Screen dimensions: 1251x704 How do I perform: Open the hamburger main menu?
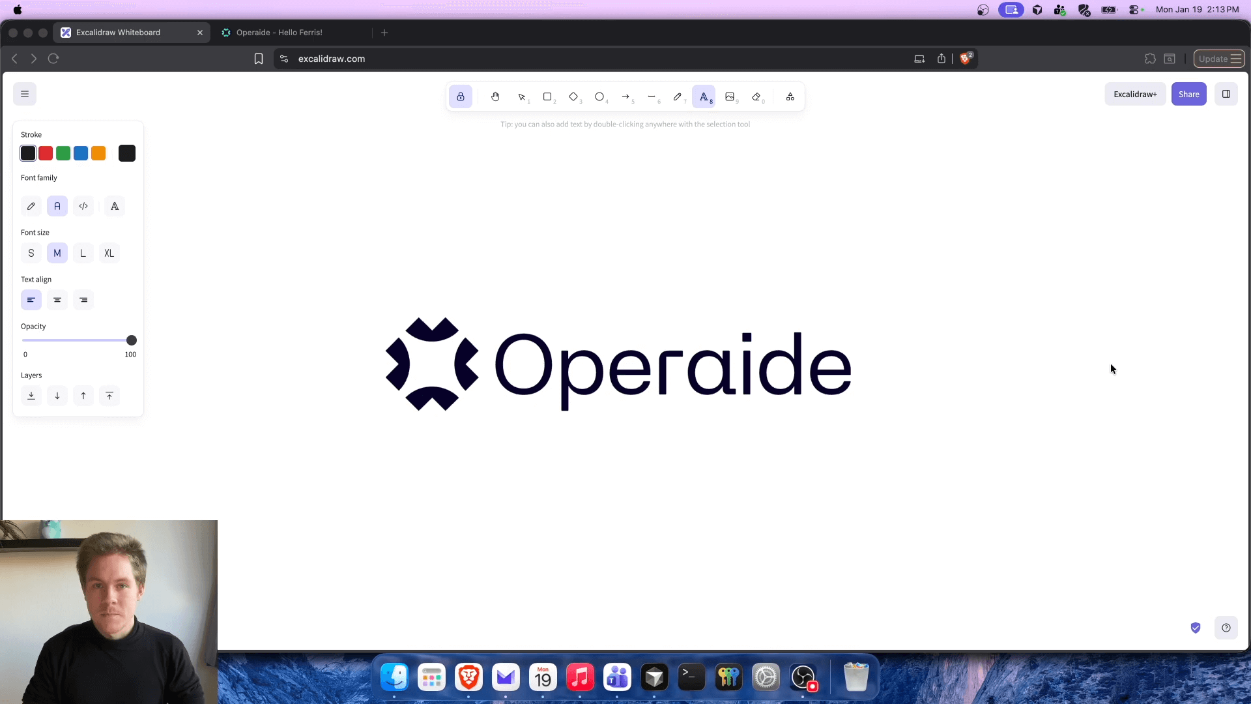pyautogui.click(x=25, y=94)
